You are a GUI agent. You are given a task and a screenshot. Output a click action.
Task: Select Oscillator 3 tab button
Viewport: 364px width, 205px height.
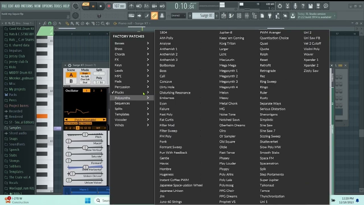click(x=101, y=91)
